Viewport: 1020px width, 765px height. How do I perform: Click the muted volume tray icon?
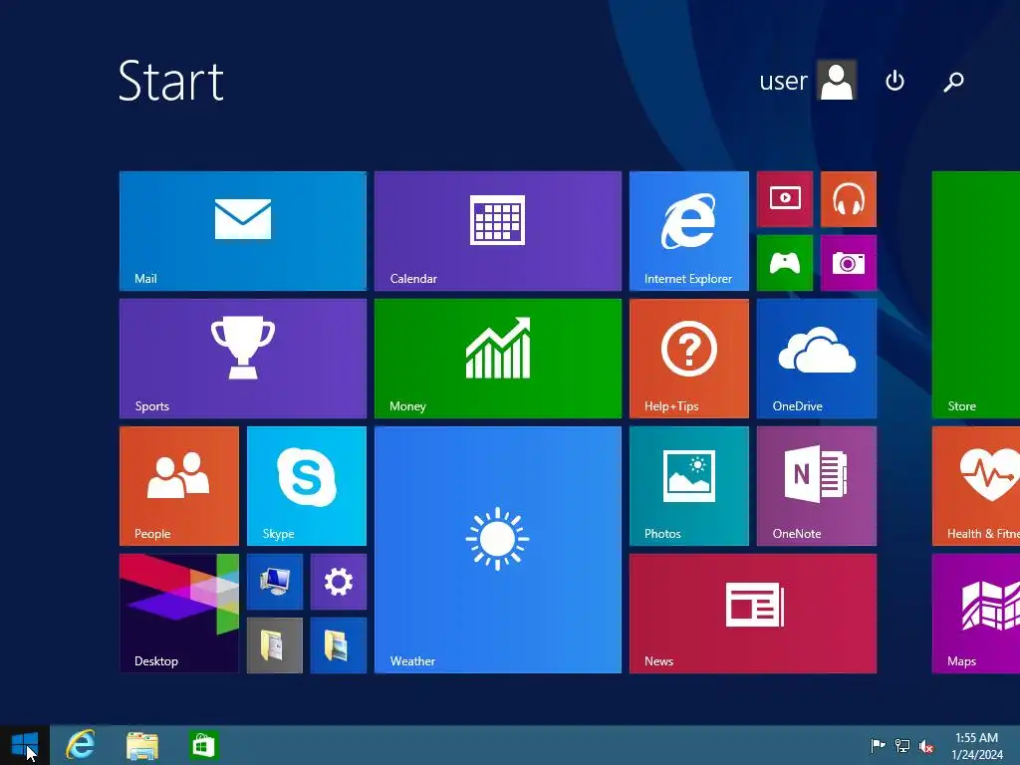[x=926, y=745]
